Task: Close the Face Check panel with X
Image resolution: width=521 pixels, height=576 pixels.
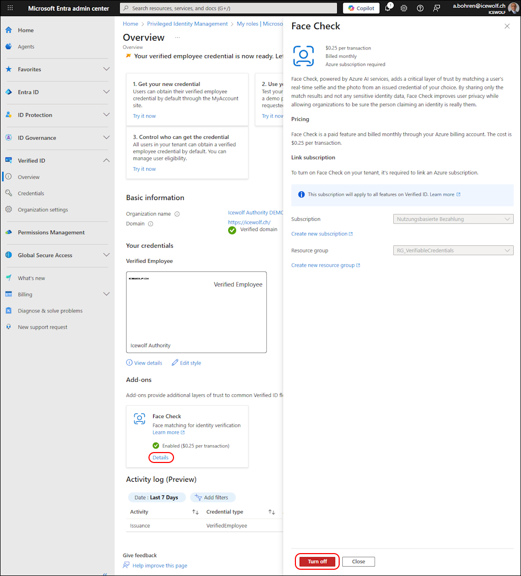Action: click(507, 26)
